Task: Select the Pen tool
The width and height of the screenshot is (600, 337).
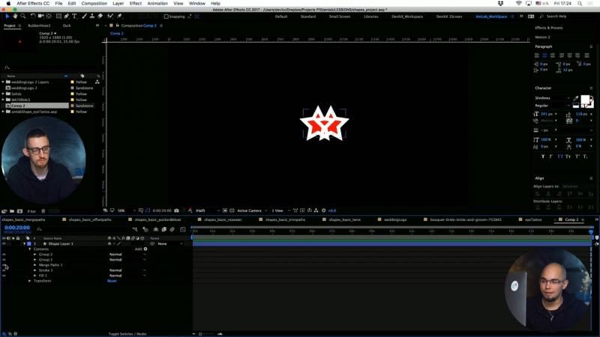Action: coord(66,16)
